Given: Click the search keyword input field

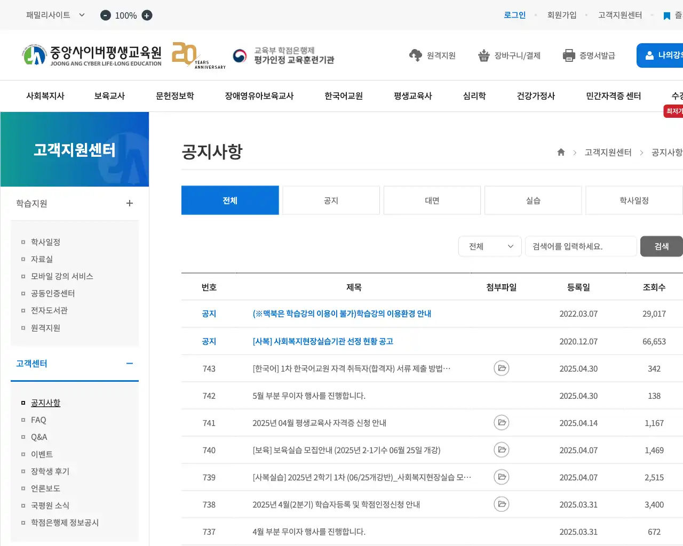Looking at the screenshot, I should coord(581,246).
